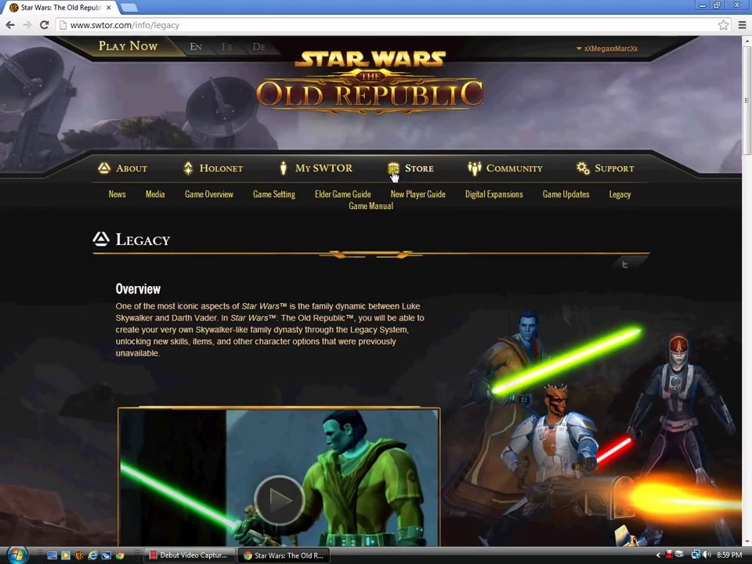The width and height of the screenshot is (752, 564).
Task: Launch Google Chrome from quick launch
Action: [120, 555]
